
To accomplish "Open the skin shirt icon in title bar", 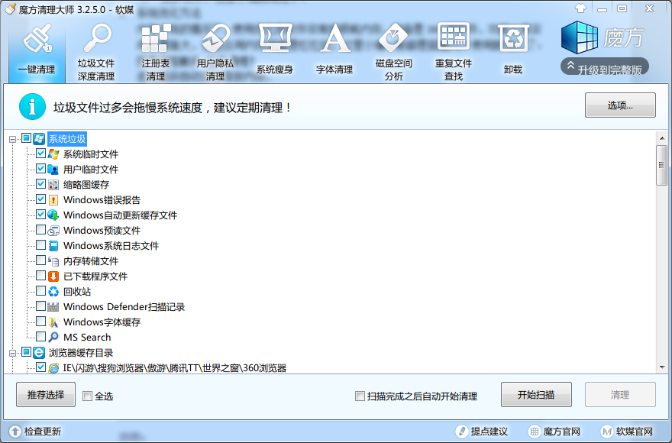I will click(580, 8).
